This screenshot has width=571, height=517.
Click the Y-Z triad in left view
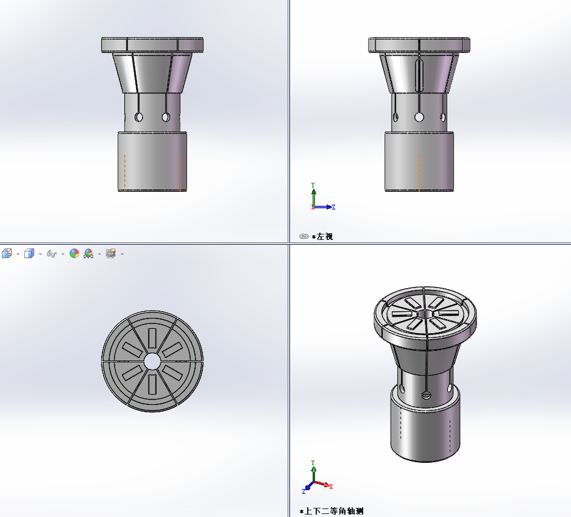coord(322,197)
